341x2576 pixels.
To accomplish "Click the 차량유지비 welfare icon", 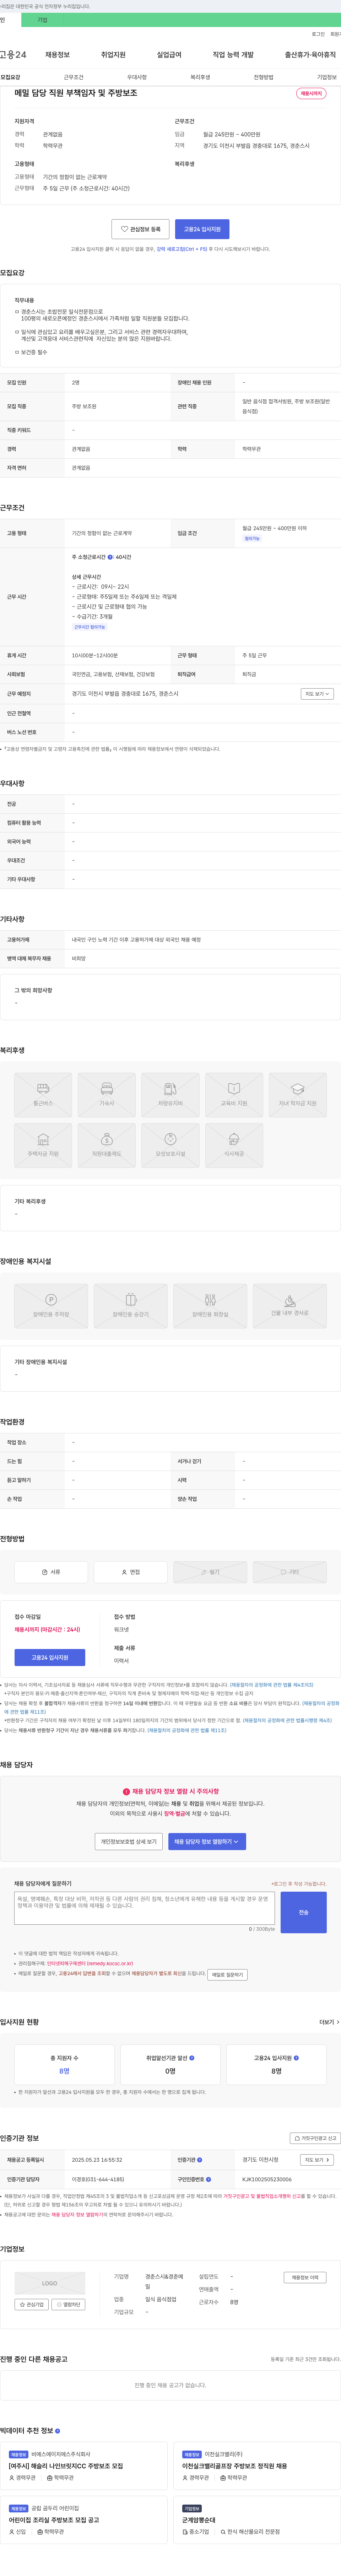I will (x=170, y=1095).
